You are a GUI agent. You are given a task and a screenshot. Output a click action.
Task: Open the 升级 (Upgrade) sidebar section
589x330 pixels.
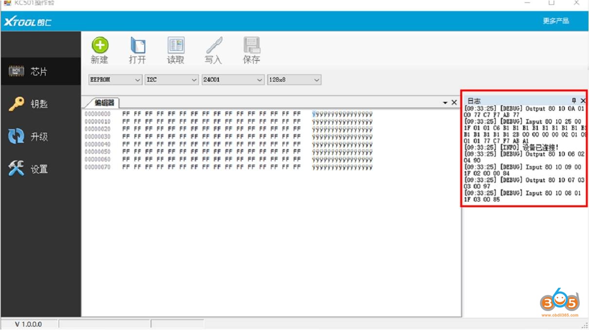click(x=40, y=137)
